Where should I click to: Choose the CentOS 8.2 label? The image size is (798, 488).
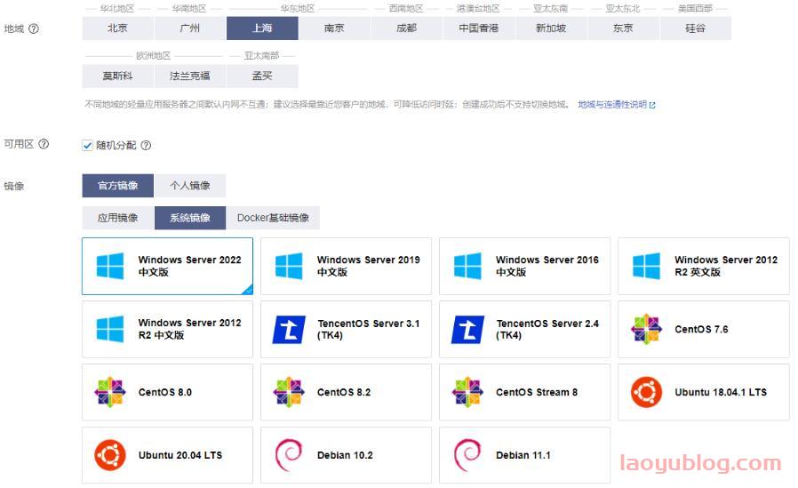click(344, 392)
